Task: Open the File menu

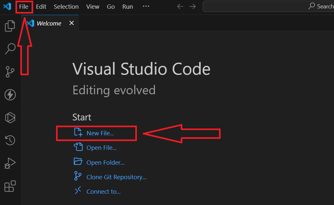Action: tap(24, 7)
